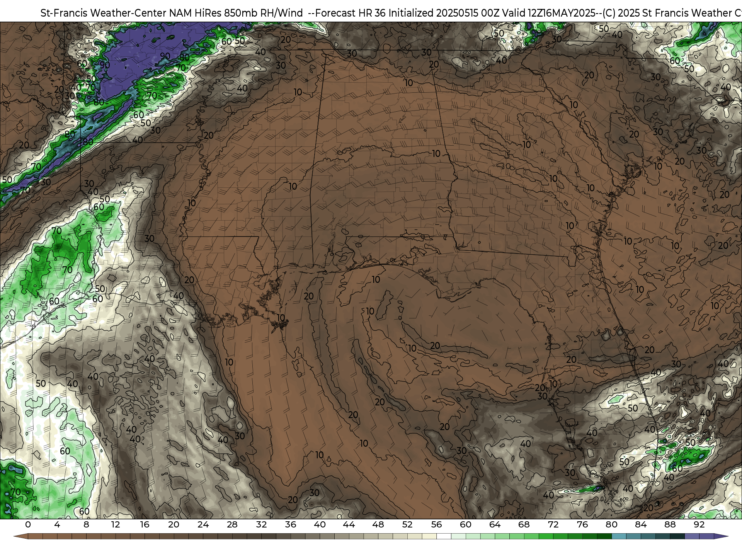The width and height of the screenshot is (742, 541).
Task: Click the colorbar tick label "88"
Action: [x=670, y=524]
